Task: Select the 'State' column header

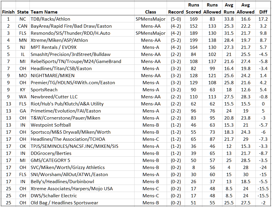Action: tap(23, 12)
